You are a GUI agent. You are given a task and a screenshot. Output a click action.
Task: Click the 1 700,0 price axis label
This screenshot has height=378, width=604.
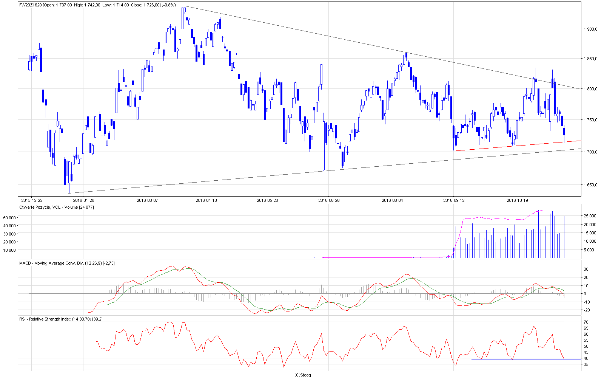pos(590,152)
